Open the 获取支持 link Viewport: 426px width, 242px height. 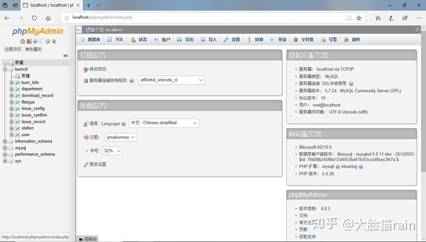[x=307, y=237]
